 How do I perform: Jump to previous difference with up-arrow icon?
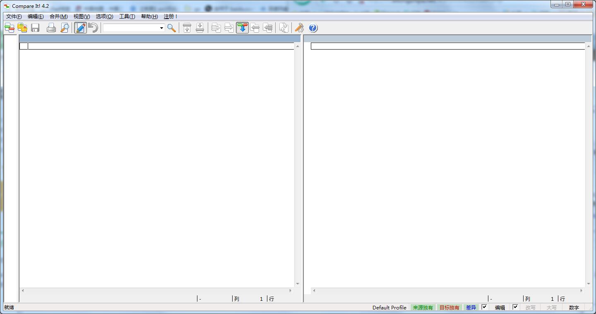[x=187, y=28]
